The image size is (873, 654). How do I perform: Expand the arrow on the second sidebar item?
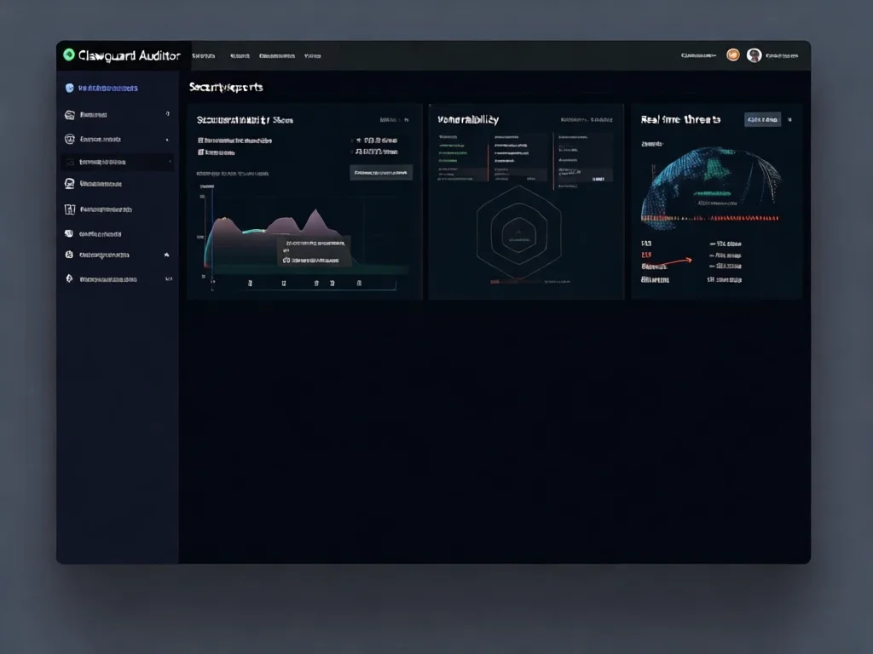tap(167, 114)
